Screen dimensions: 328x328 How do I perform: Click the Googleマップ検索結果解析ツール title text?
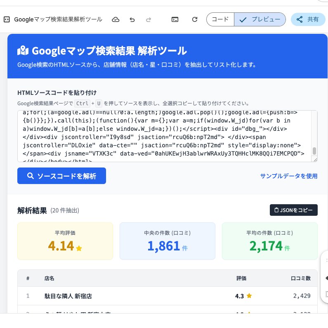coord(58,19)
